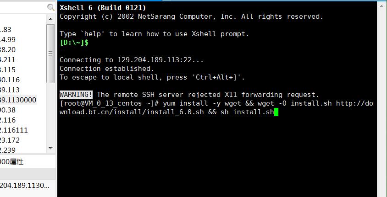Screen dimensions: 387x197
Task: Click the session list scrollbar thumb
Action: (51, 54)
